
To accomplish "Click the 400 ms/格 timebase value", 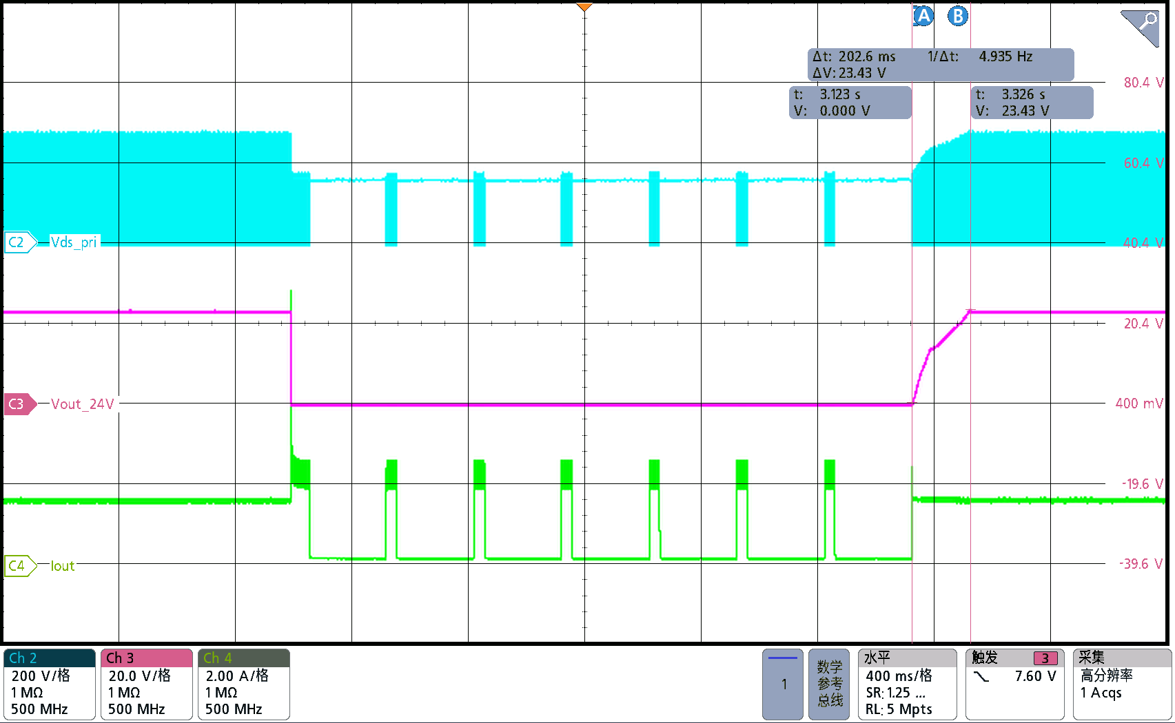I will [x=899, y=676].
